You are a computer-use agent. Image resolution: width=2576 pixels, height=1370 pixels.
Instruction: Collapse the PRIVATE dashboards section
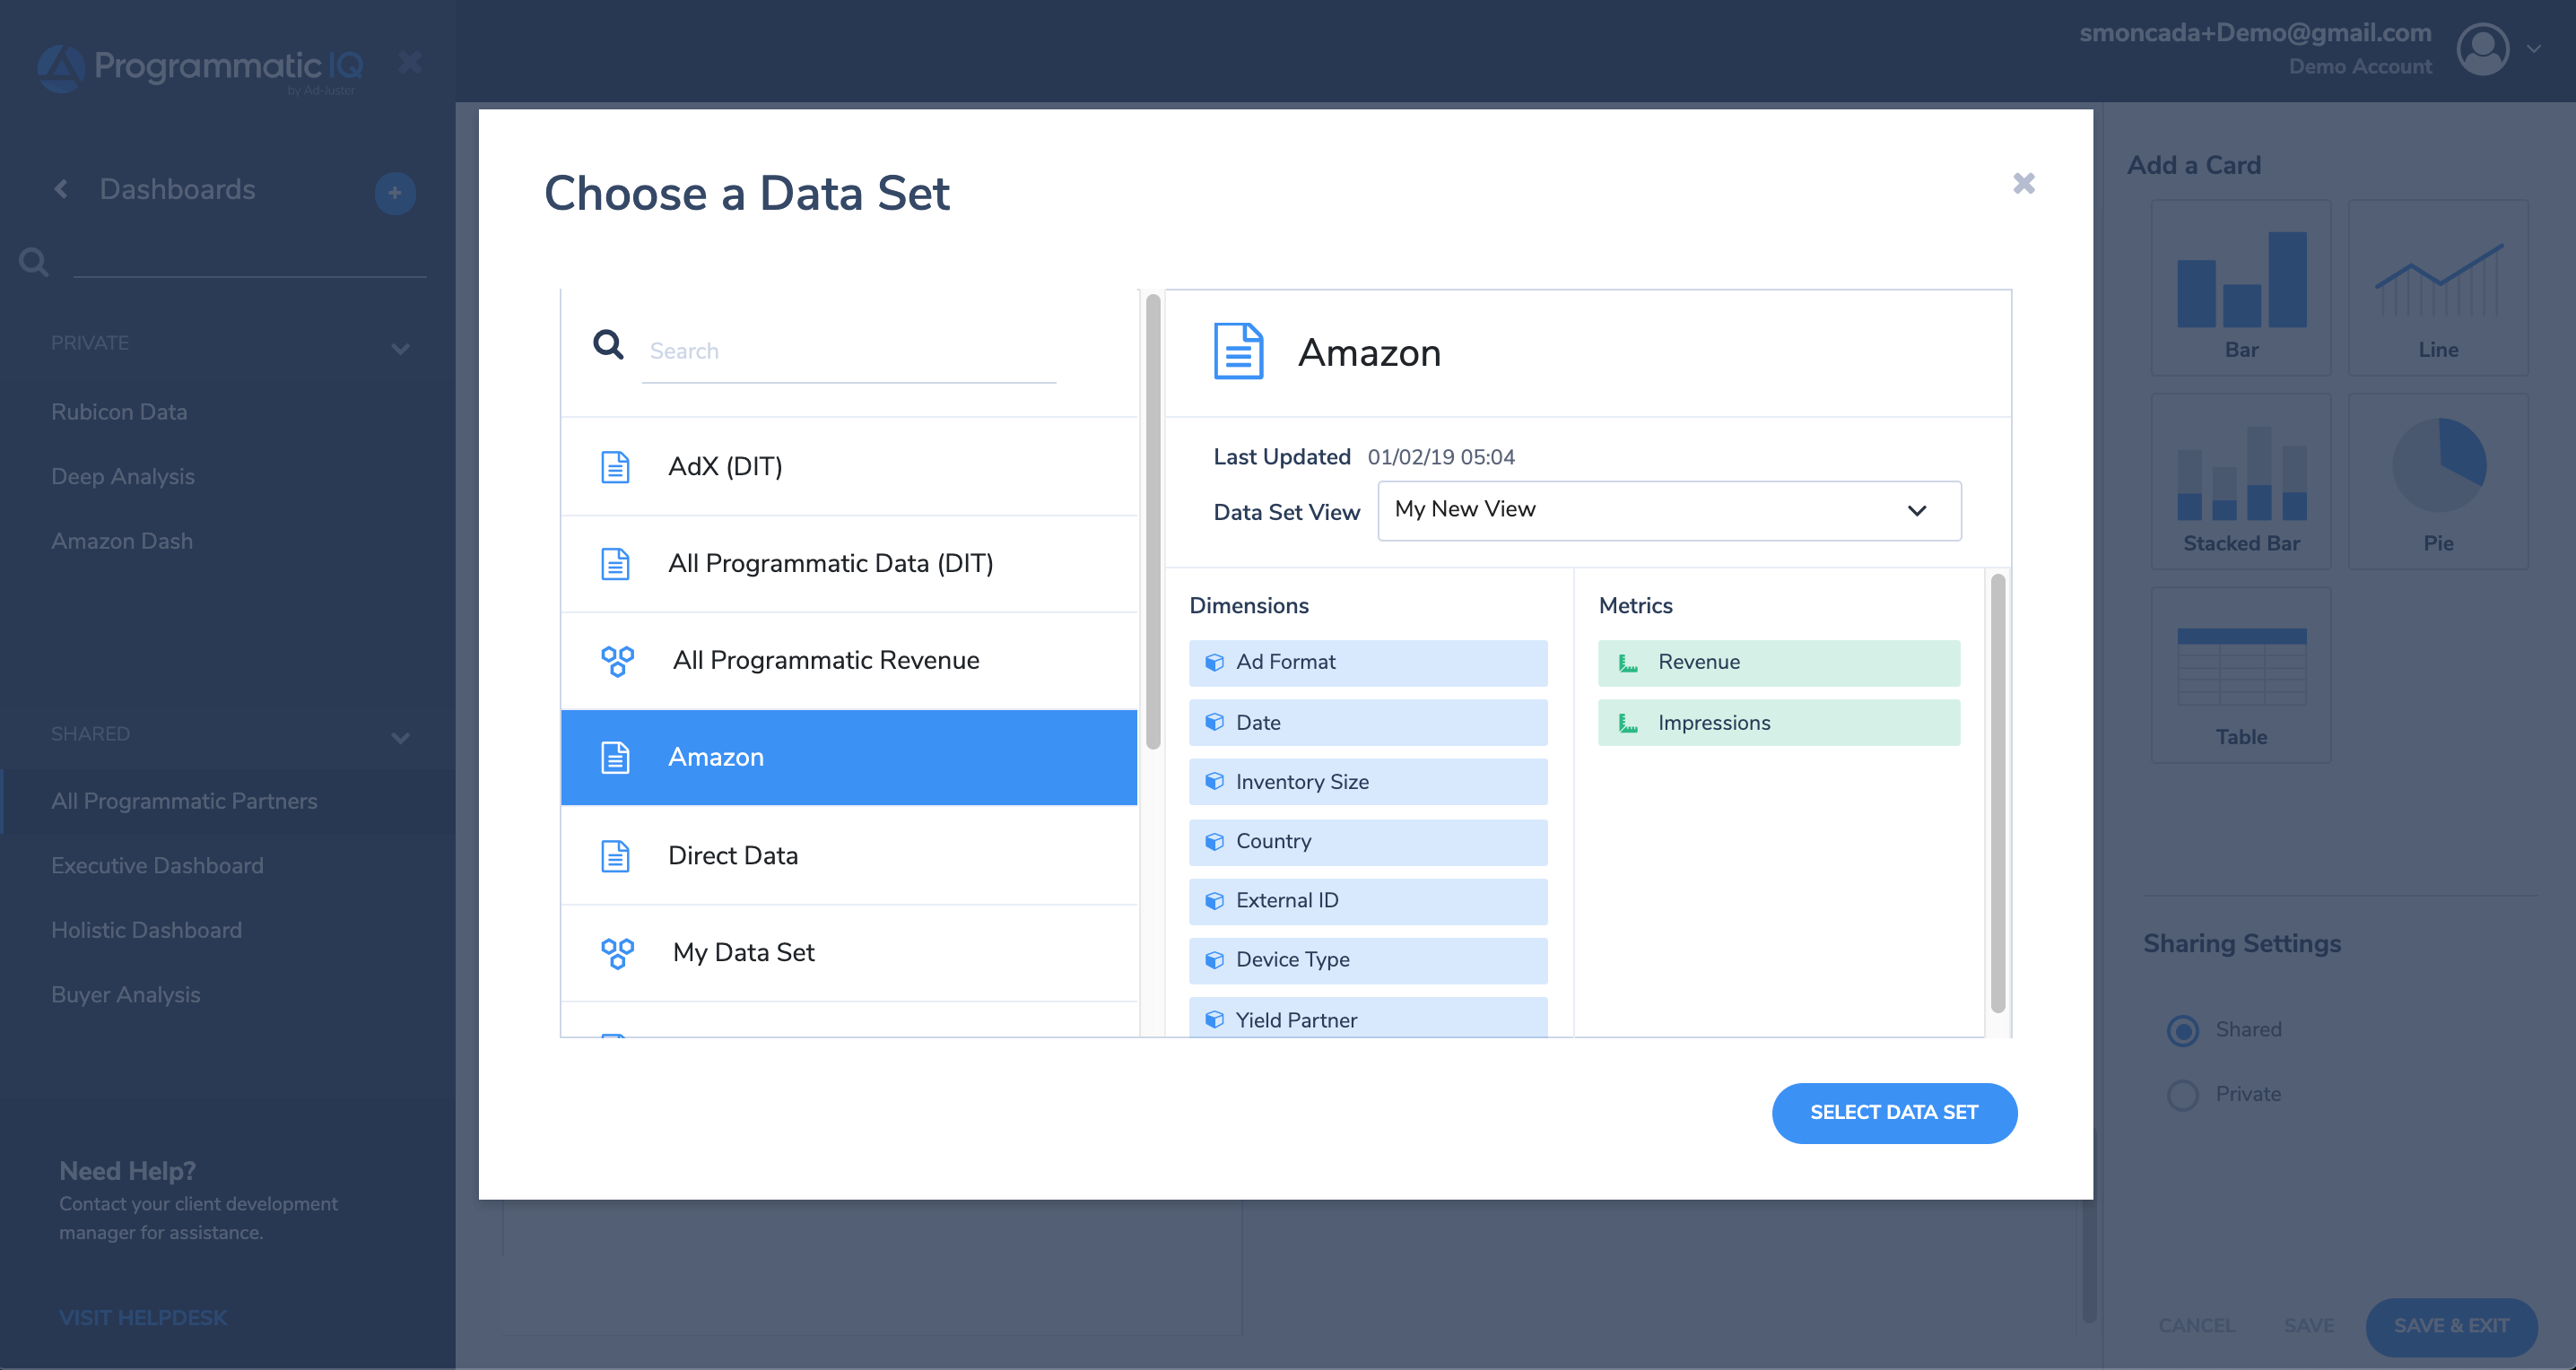[x=400, y=349]
